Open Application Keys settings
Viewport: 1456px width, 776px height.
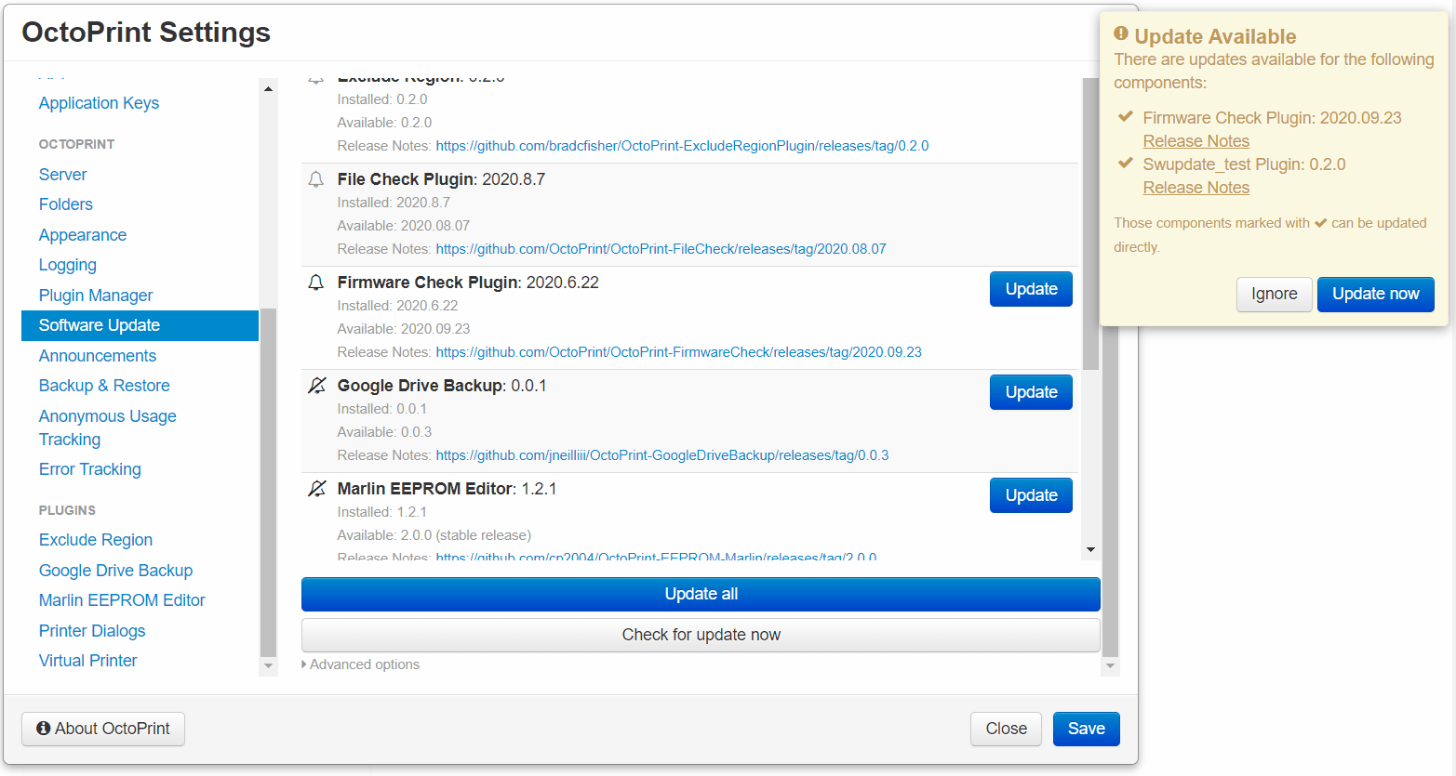tap(99, 103)
